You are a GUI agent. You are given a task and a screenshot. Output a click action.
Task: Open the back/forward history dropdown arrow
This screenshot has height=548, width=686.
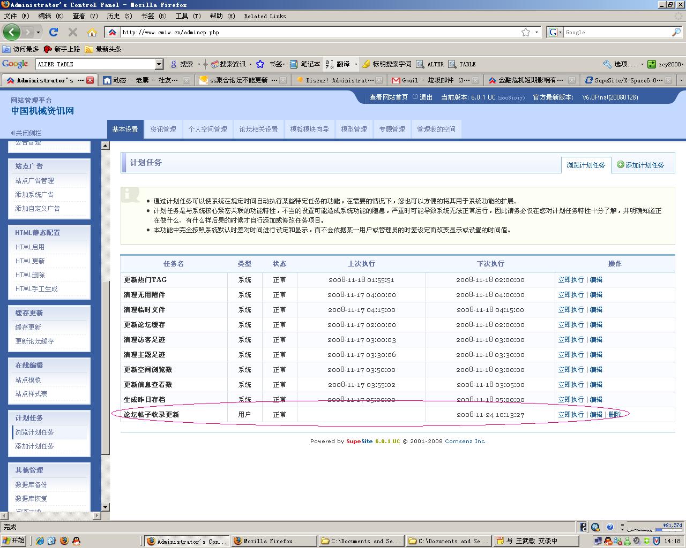(38, 32)
